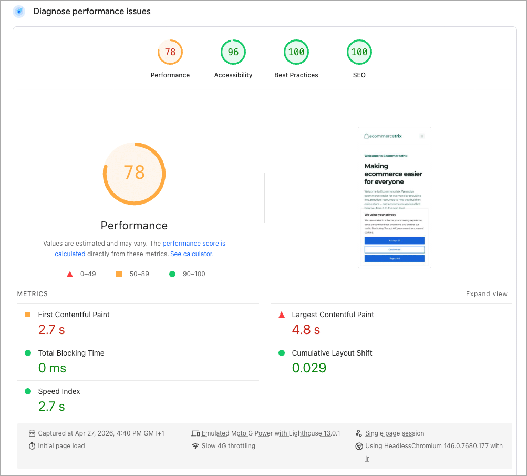
Task: Click the Captured at Apr 27, 2026 text
Action: tap(101, 433)
